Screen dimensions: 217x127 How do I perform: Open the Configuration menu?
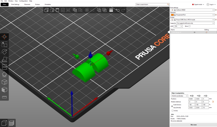click(23, 1)
